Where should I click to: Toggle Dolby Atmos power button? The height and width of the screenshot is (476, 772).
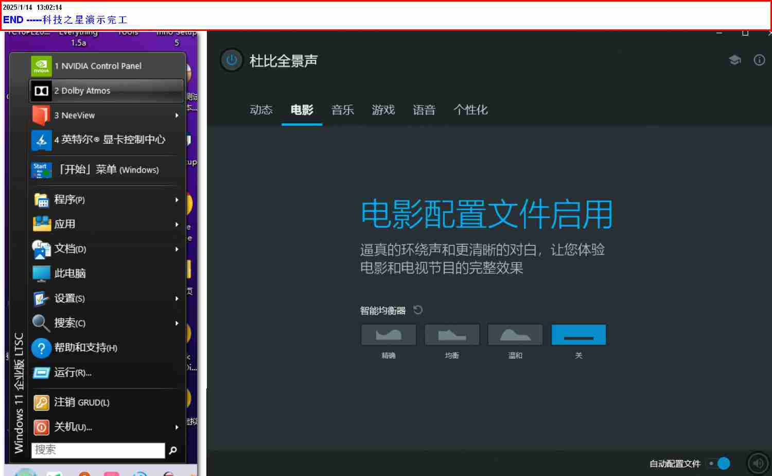click(232, 60)
